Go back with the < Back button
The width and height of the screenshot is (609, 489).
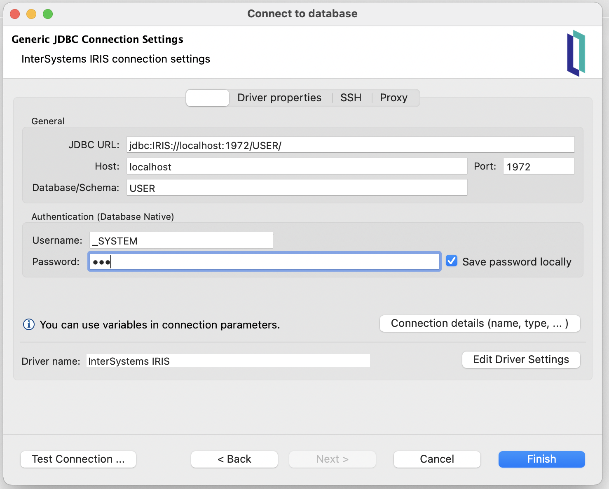click(234, 459)
